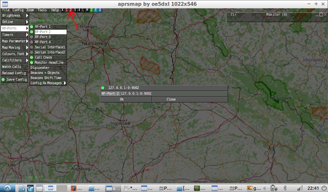Screen dimensions: 328x192
Task: Click aprsmap taskbar entry
Action: [113, 188]
